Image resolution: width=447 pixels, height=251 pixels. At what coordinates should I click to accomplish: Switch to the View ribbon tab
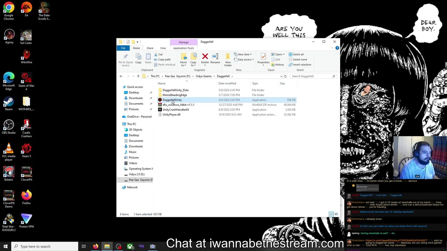tap(163, 48)
